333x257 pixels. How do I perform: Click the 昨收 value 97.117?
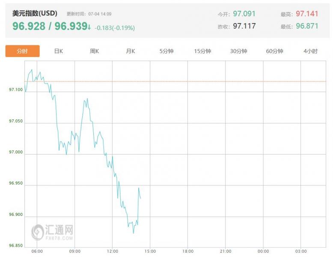coord(244,26)
